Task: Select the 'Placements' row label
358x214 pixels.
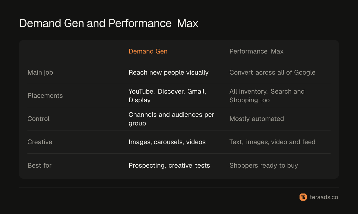Action: 45,96
